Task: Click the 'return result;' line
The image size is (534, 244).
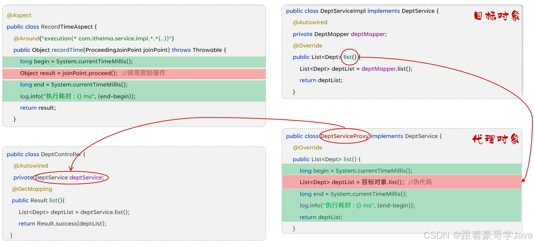Action: pos(38,108)
